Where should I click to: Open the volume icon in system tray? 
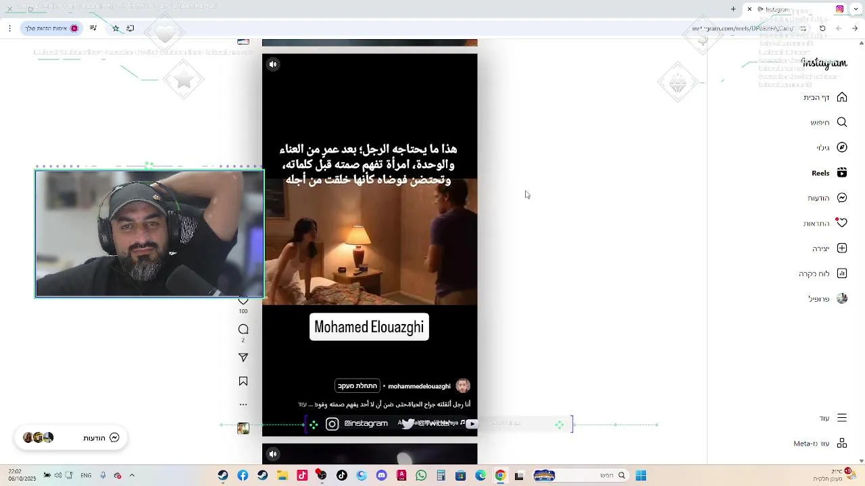(58, 476)
